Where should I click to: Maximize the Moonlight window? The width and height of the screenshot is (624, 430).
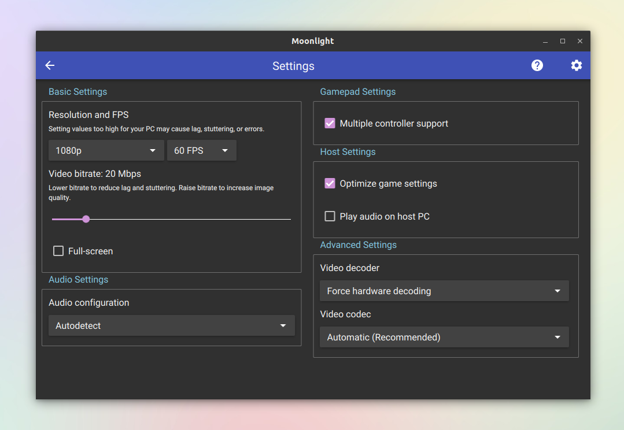[563, 41]
